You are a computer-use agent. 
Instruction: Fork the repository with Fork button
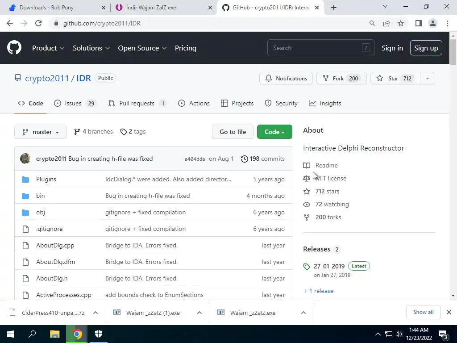pyautogui.click(x=341, y=79)
